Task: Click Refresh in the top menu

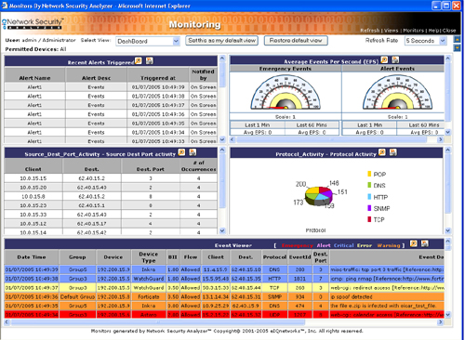Action: coord(370,31)
